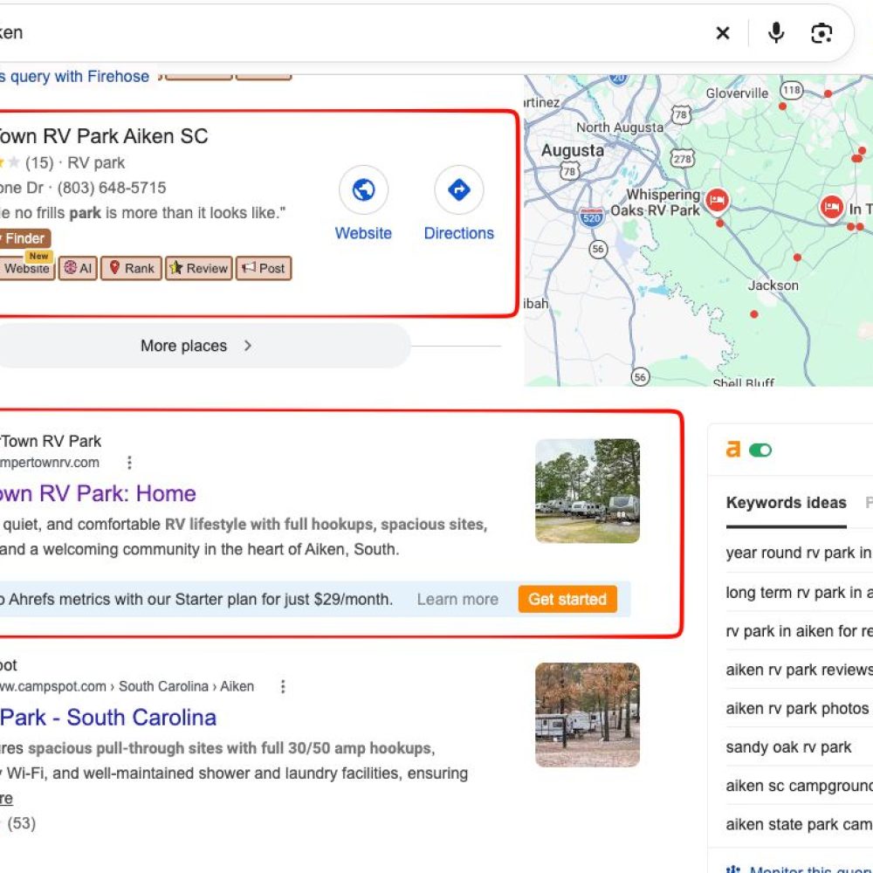Clear the search box with the X icon

point(722,33)
